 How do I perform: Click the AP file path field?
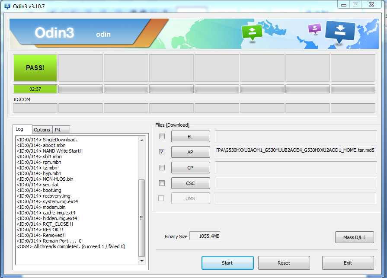pos(296,152)
